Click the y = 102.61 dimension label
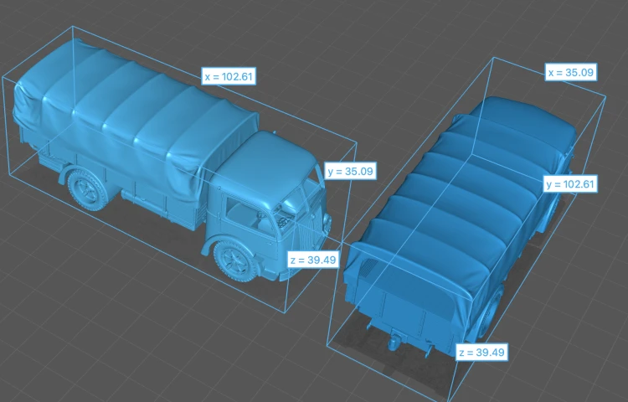The height and width of the screenshot is (402, 628). coord(570,183)
